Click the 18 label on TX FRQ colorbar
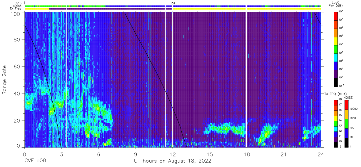This screenshot has height=167, width=361. point(341,100)
